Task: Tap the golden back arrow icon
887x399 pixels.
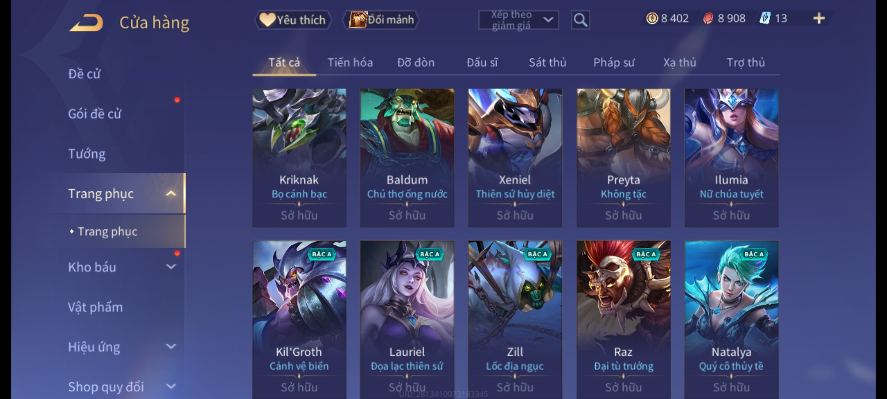Action: [x=86, y=23]
